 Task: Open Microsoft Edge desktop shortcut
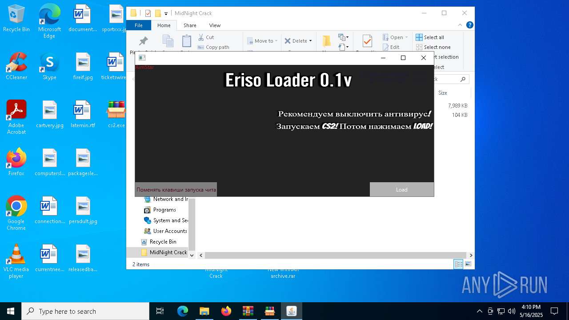click(49, 21)
